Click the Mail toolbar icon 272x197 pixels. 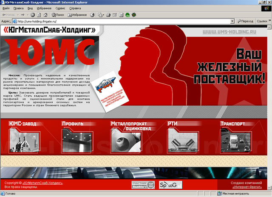click(x=100, y=15)
